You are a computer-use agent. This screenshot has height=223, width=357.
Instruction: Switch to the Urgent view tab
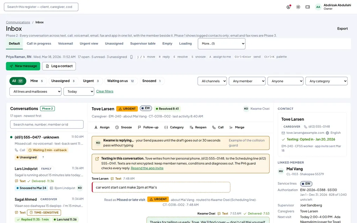point(89,44)
